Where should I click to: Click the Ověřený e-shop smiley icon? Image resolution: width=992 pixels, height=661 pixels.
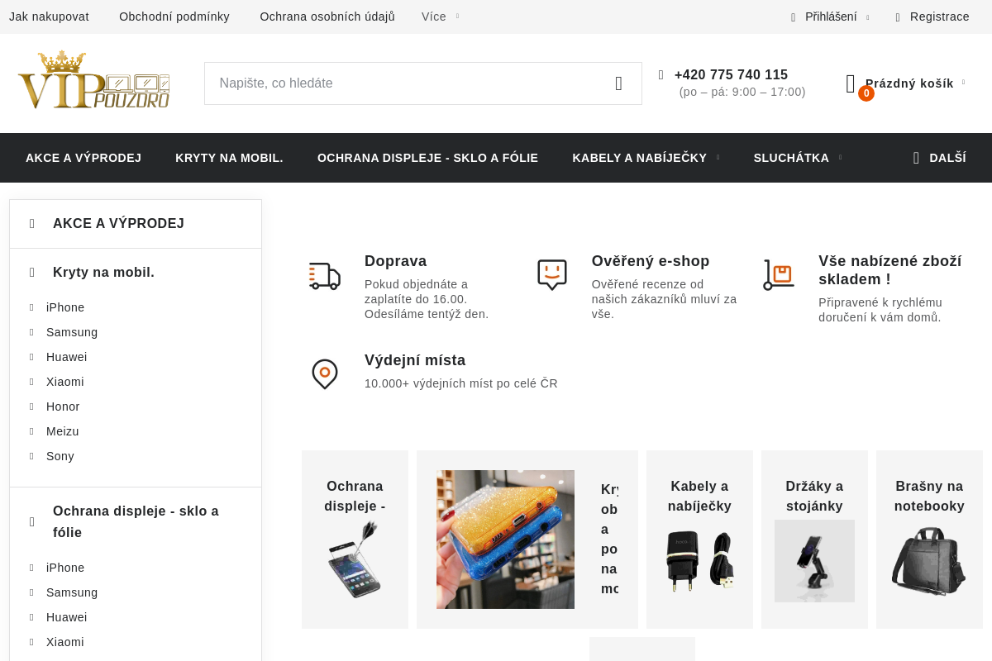point(551,274)
